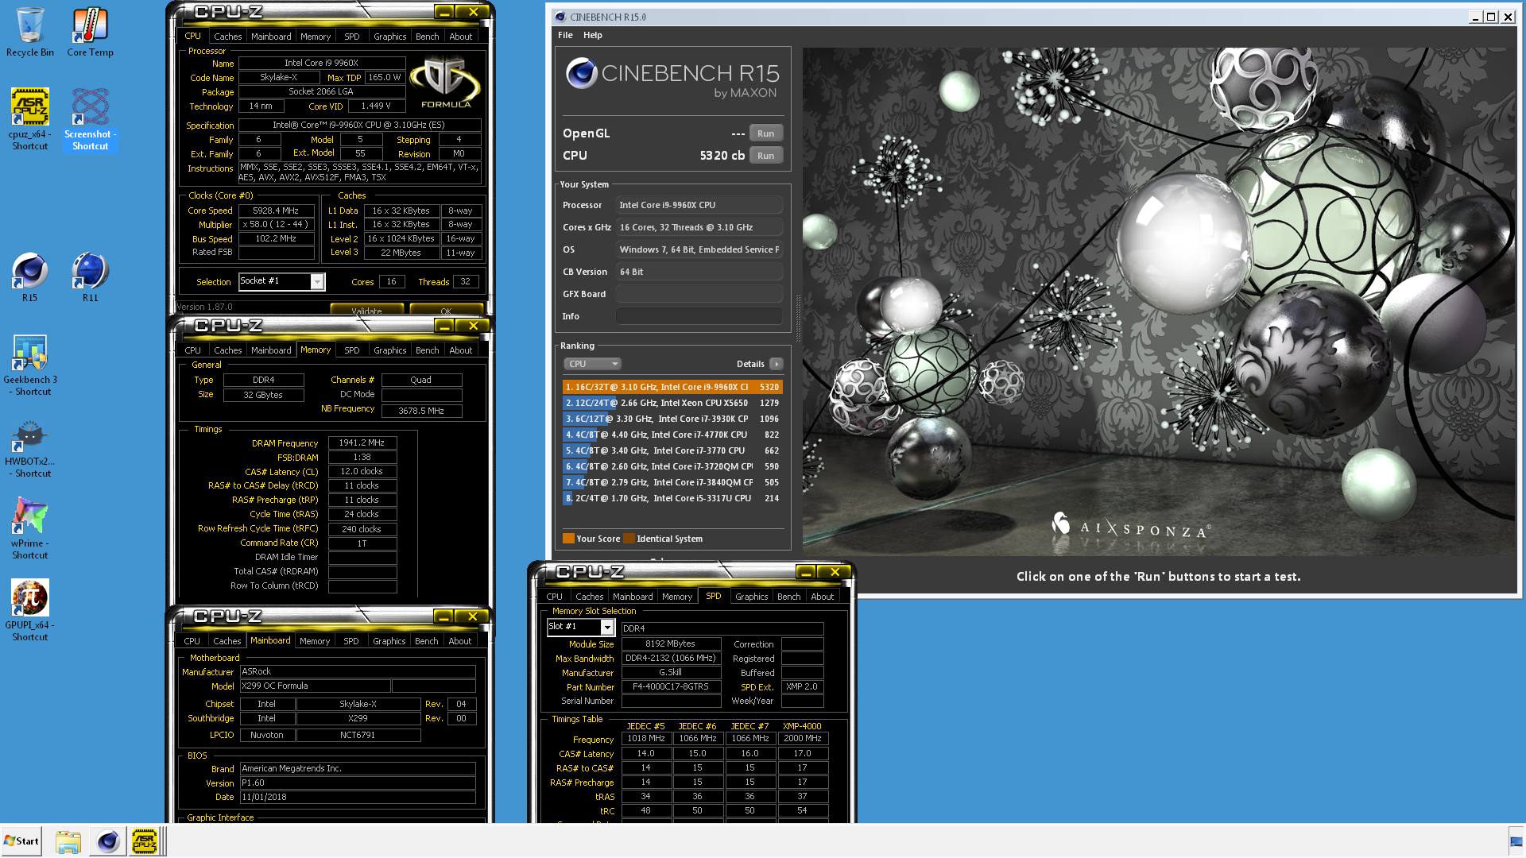Open Windows Explorer from the taskbar
1526x858 pixels.
(x=68, y=841)
